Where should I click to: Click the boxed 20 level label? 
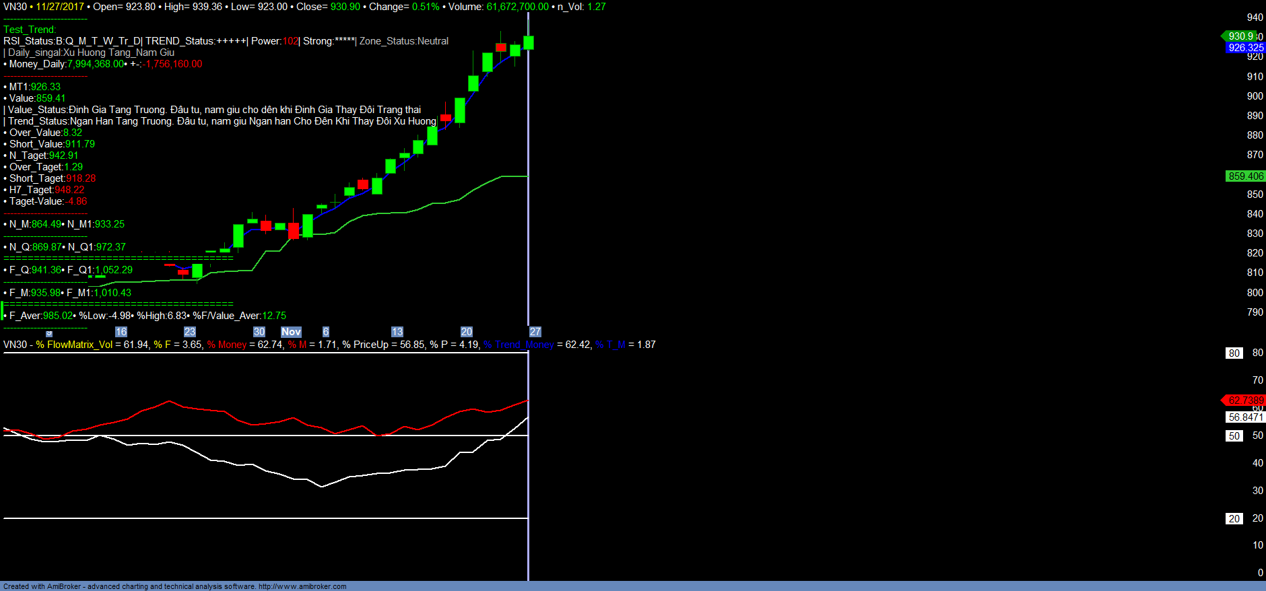point(1234,519)
